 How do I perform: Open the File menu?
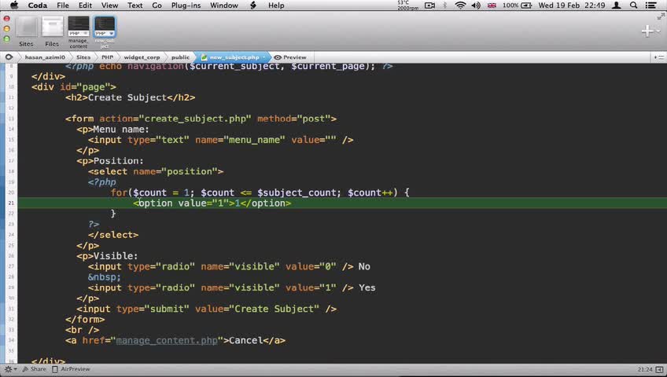tap(63, 5)
